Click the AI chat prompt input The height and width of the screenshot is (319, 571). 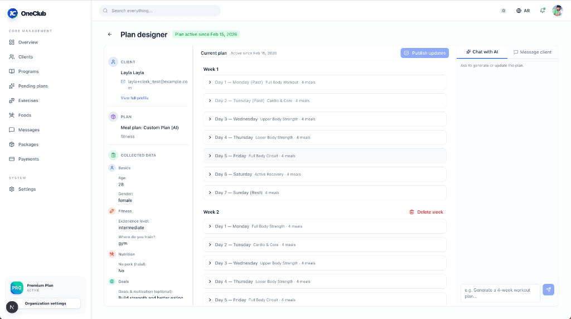[x=500, y=293]
